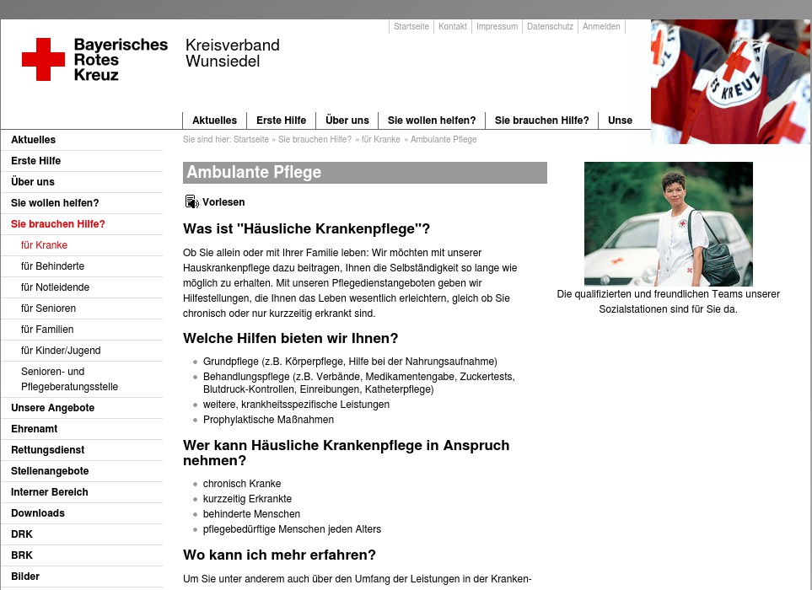Activate the Vorlesen read-aloud speaker icon
Screen dimensions: 812x590
(192, 201)
